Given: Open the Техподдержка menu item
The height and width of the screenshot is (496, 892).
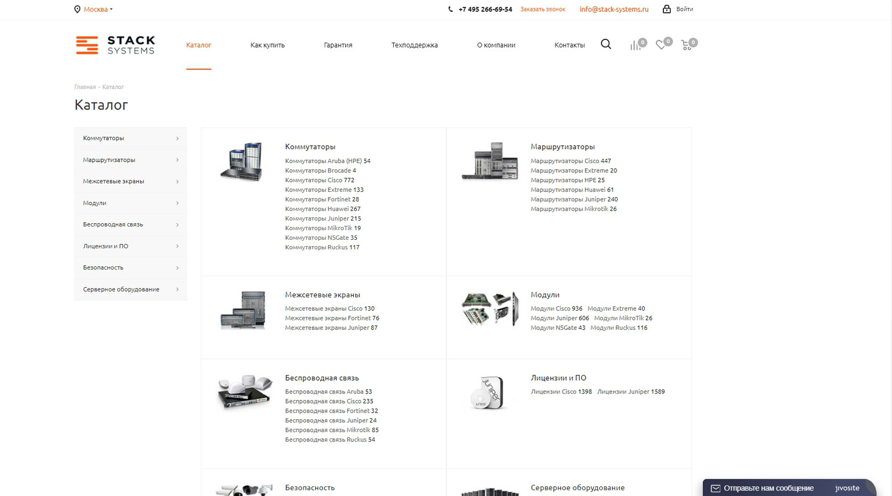Looking at the screenshot, I should pos(414,45).
